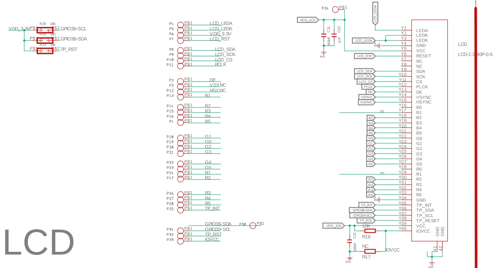The height and width of the screenshot is (268, 494).
Task: Click the IOVCC label beside test point P29
Action: tap(212, 239)
